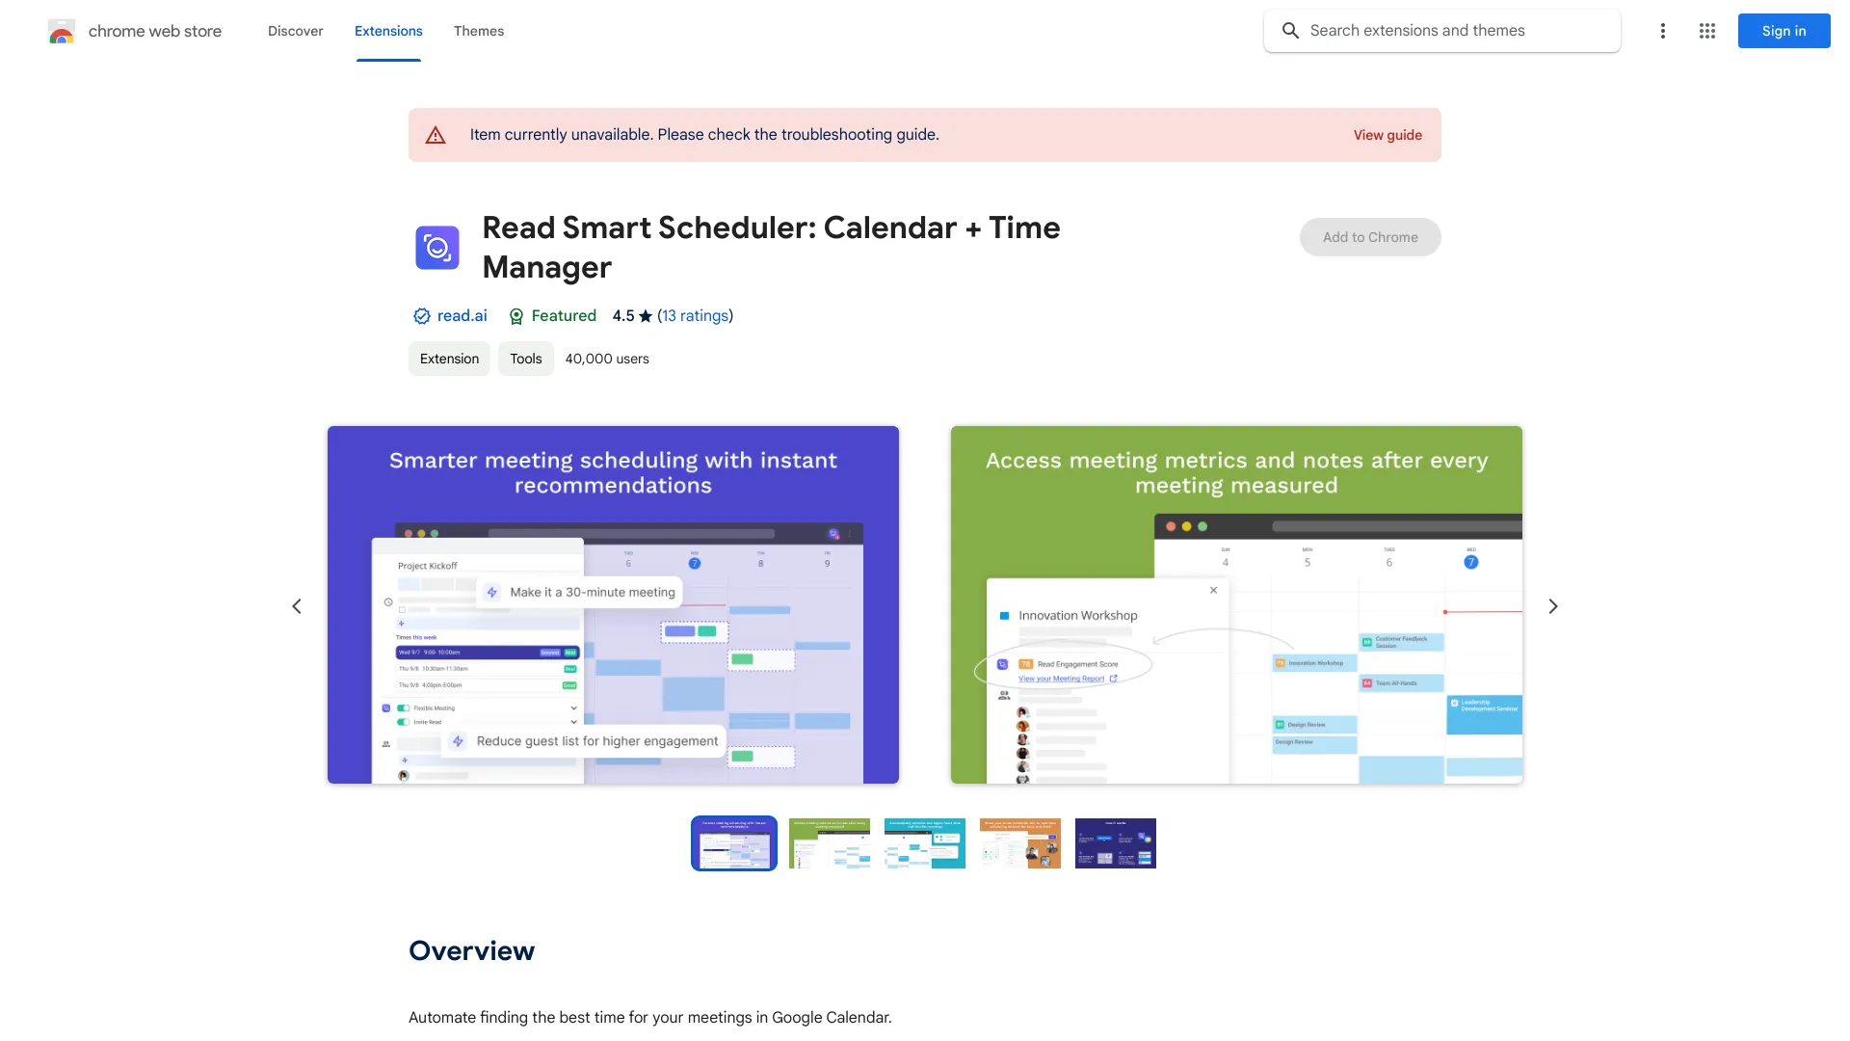Image resolution: width=1850 pixels, height=1041 pixels.
Task: Select the fifth screenshot thumbnail
Action: point(1114,842)
